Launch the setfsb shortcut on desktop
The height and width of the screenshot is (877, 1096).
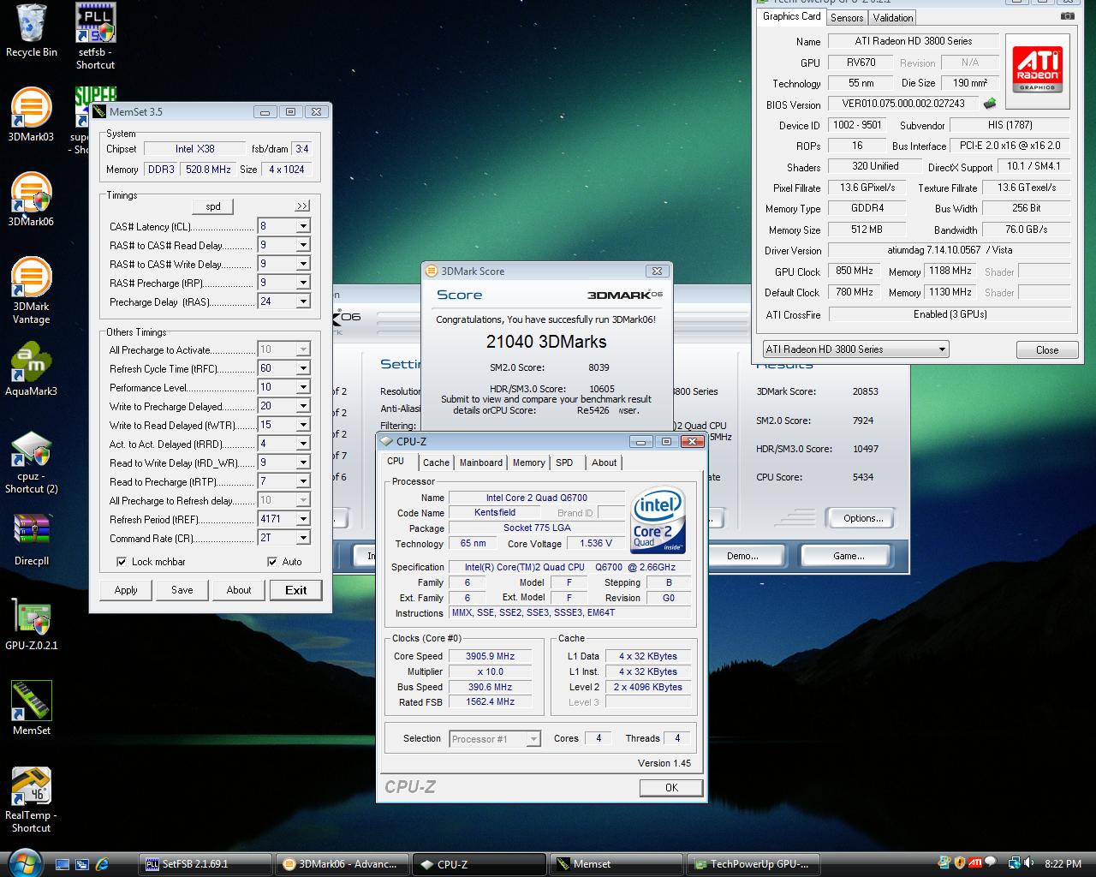(95, 36)
